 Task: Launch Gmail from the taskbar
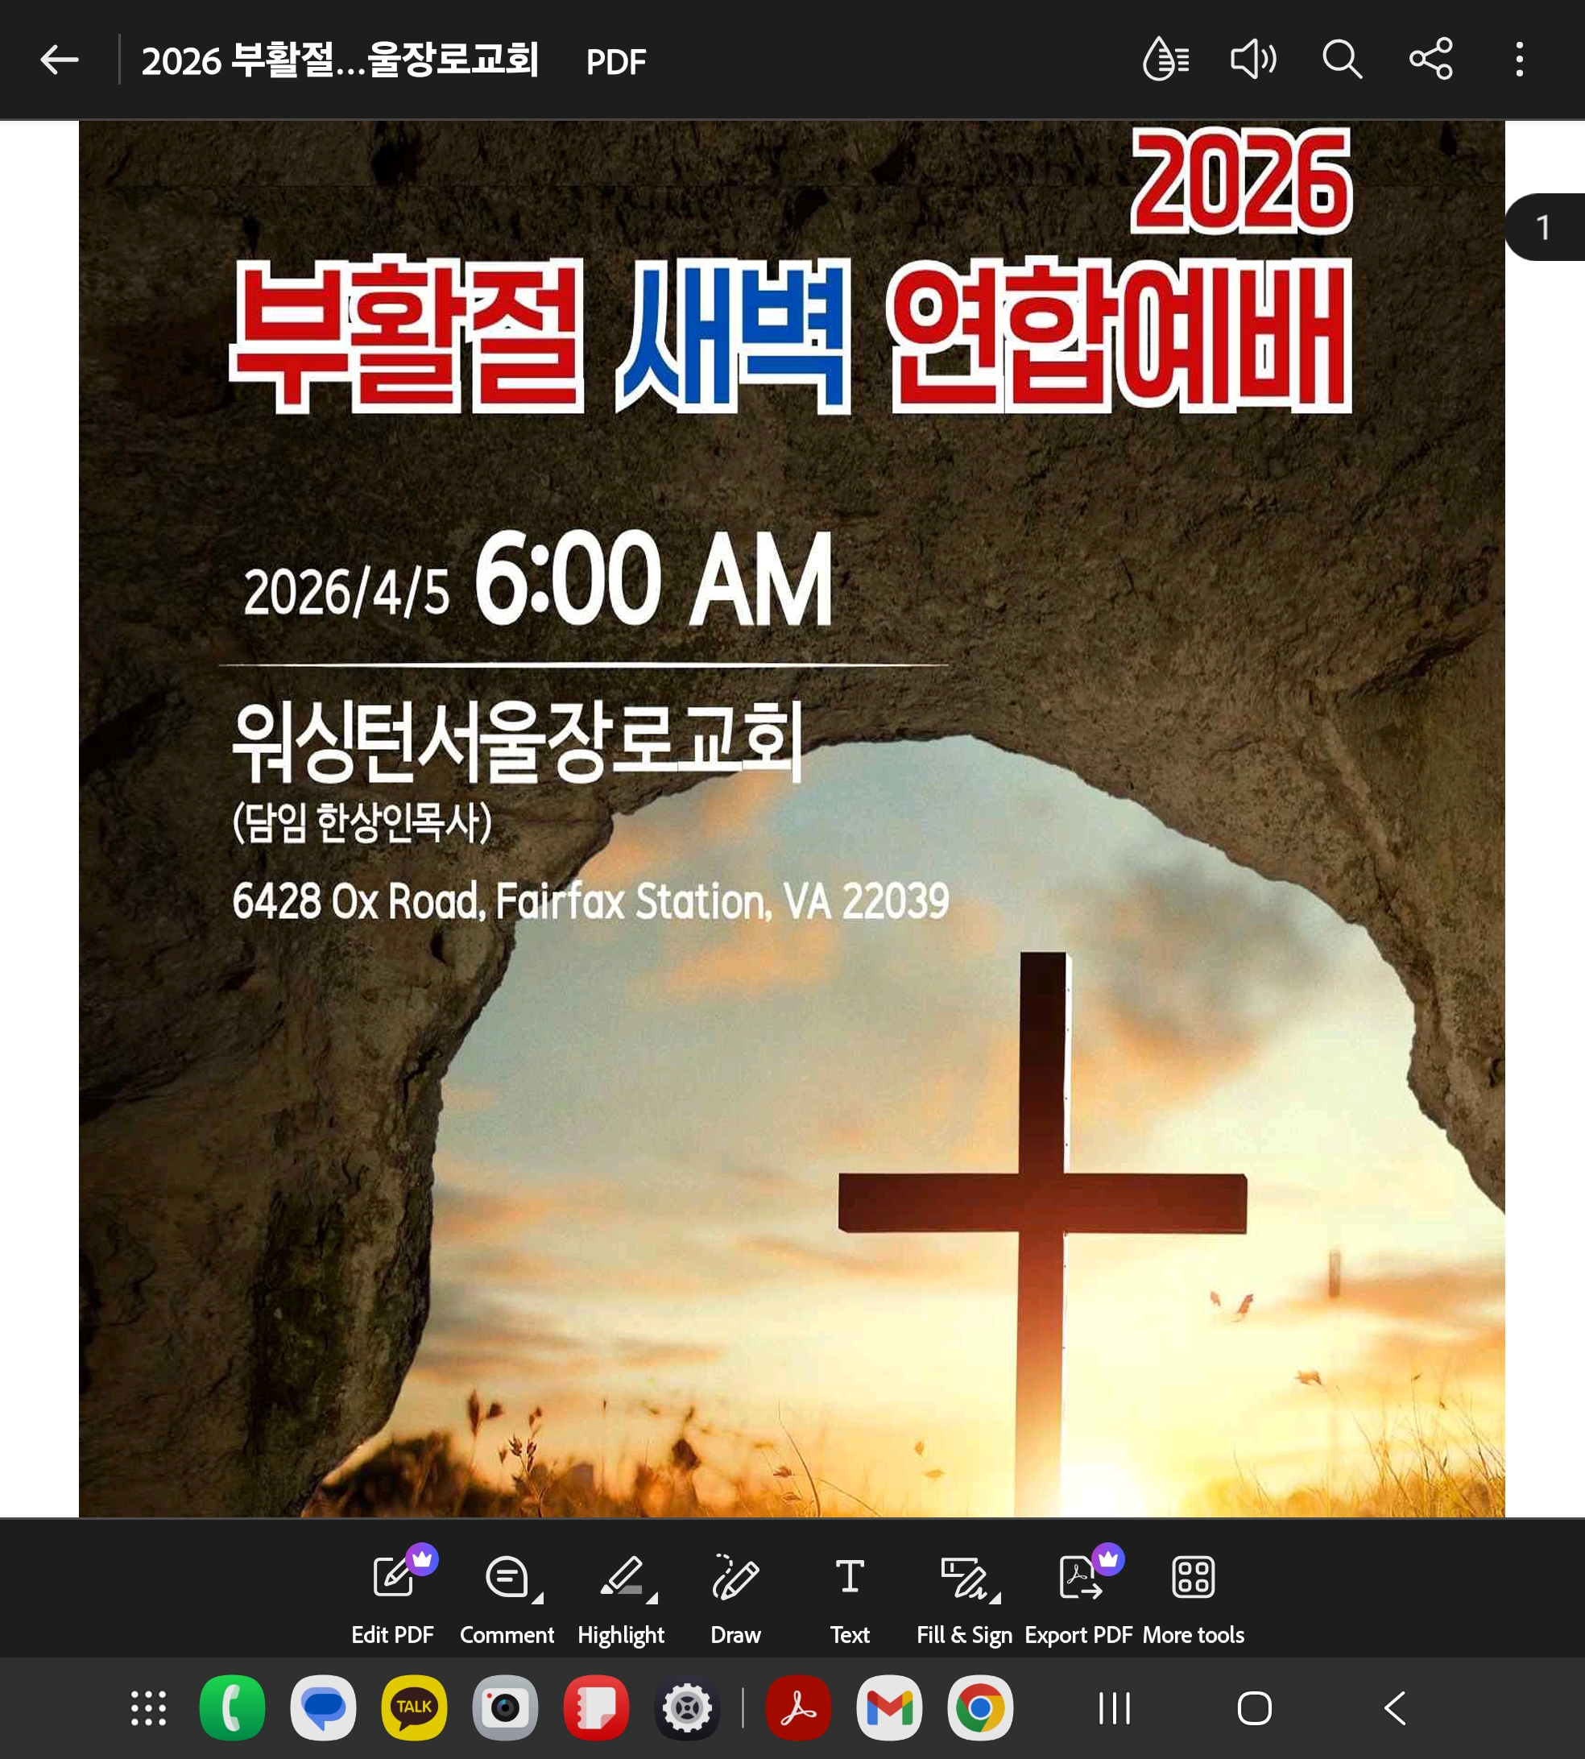pyautogui.click(x=889, y=1707)
